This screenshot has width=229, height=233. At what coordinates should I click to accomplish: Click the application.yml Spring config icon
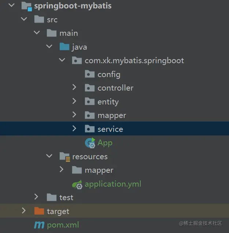(77, 184)
